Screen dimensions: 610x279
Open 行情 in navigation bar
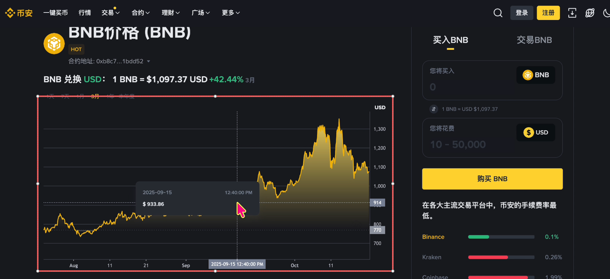click(85, 13)
